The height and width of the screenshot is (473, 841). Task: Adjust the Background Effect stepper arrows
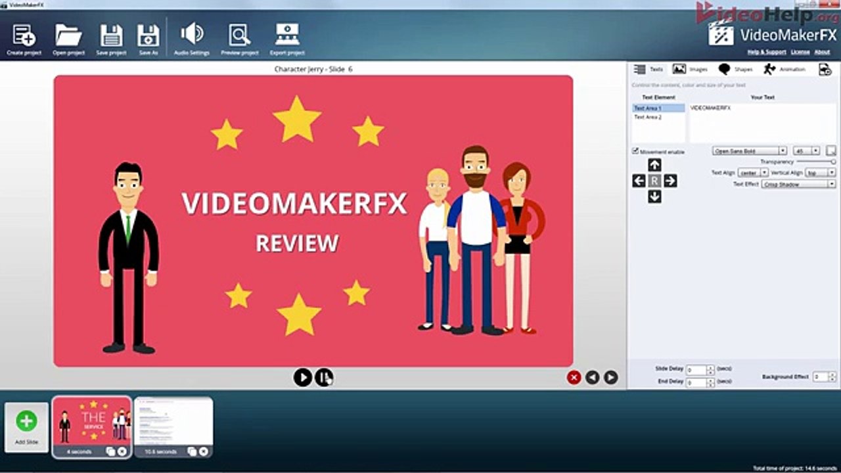[833, 377]
